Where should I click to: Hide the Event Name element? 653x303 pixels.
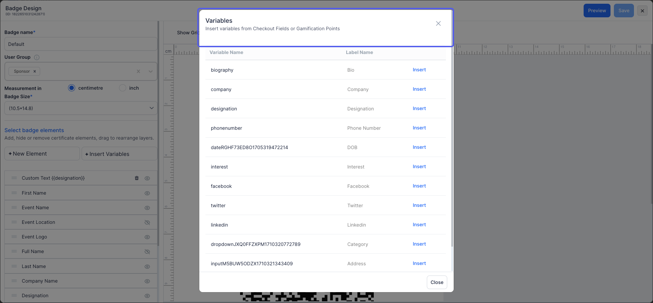click(147, 208)
